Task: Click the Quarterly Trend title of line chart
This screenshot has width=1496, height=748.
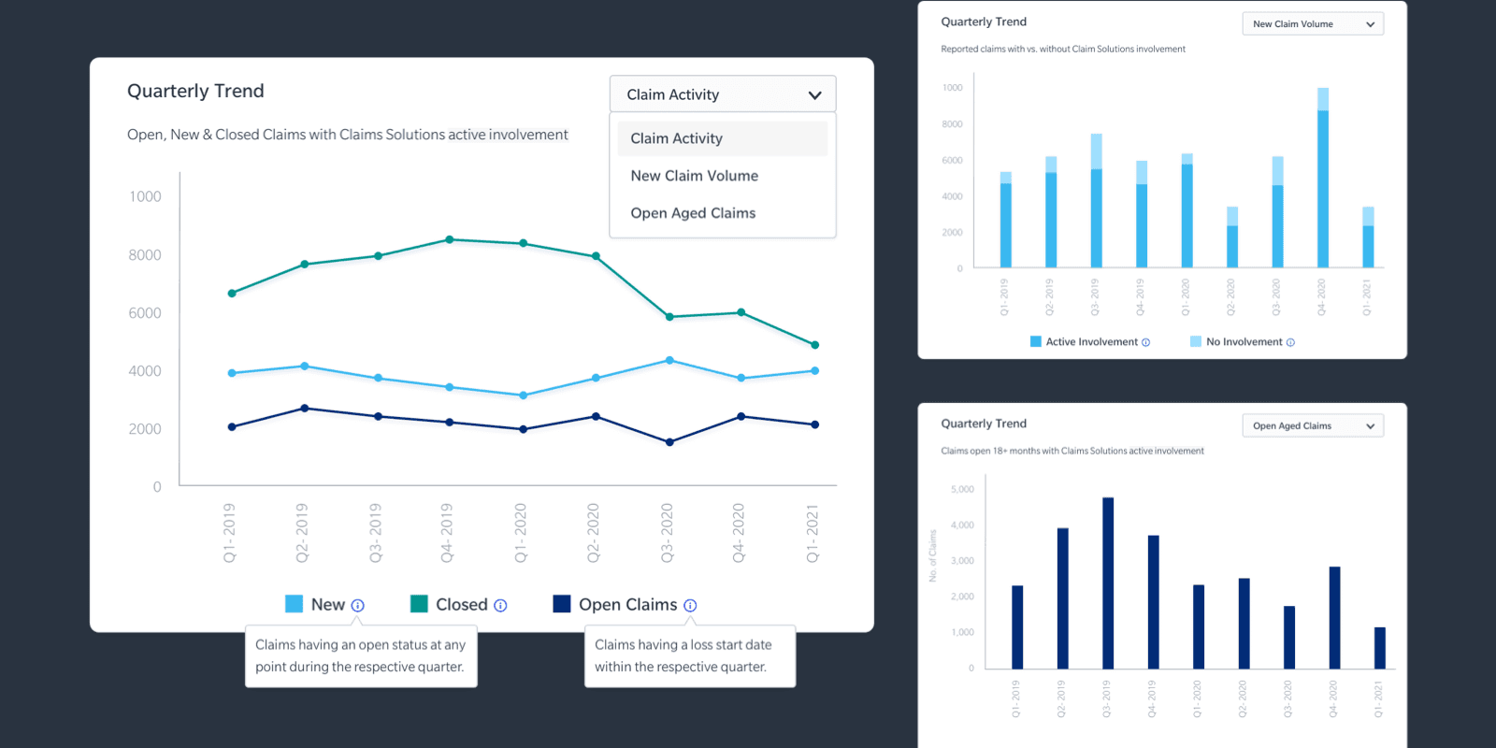Action: (x=195, y=91)
